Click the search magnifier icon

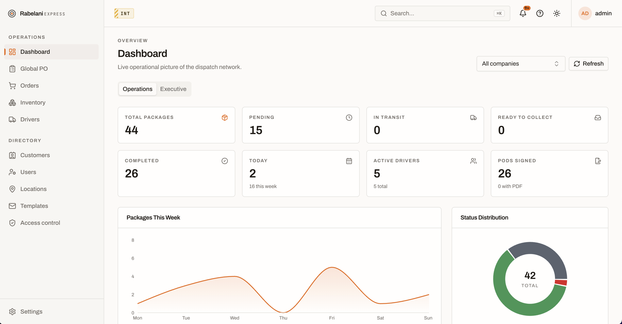(384, 13)
